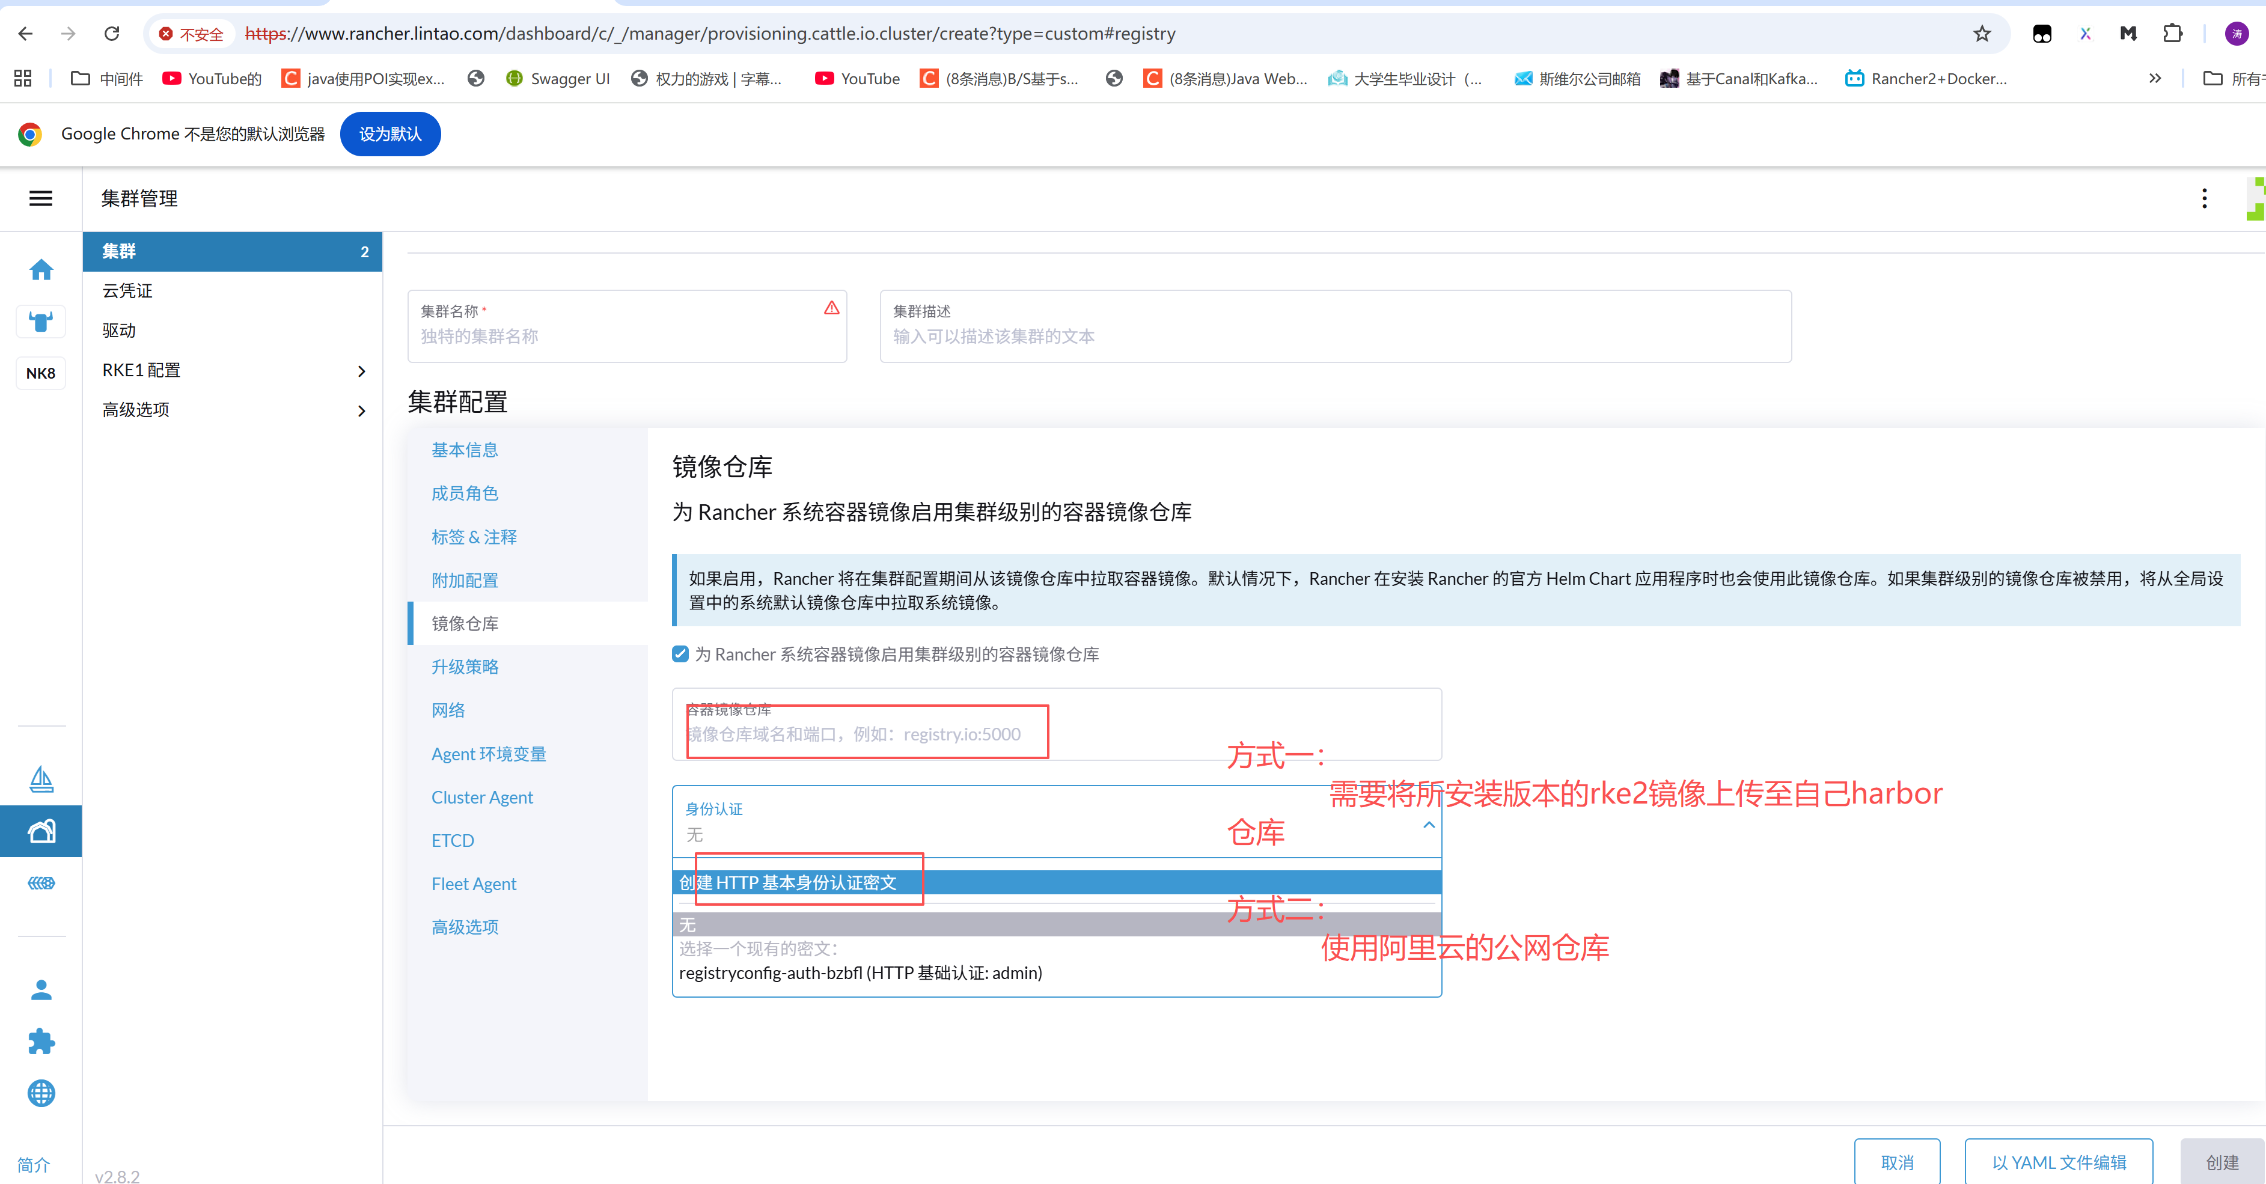Select the 无 authentication option
This screenshot has width=2266, height=1184.
click(1057, 924)
